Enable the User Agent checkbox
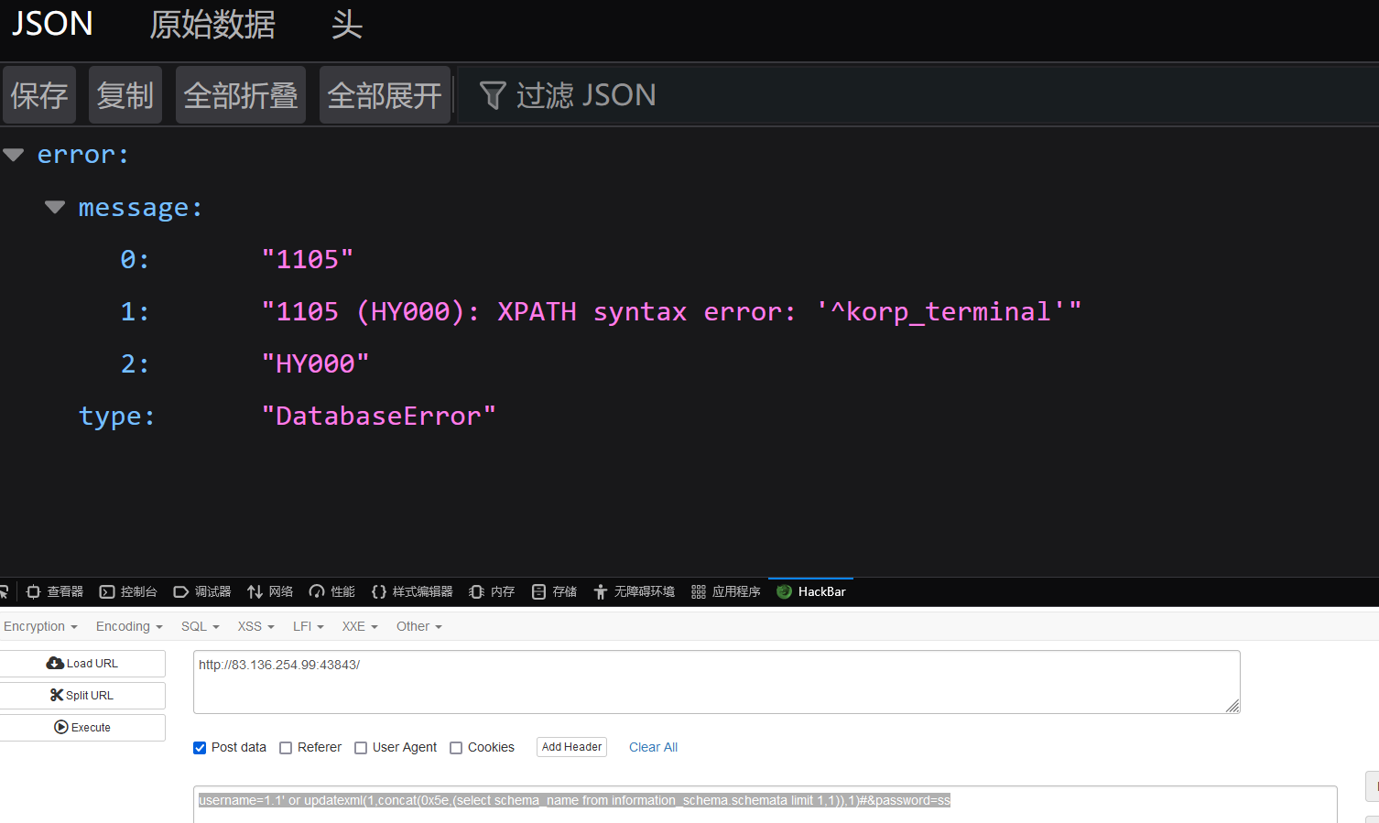Viewport: 1379px width, 823px height. (361, 748)
